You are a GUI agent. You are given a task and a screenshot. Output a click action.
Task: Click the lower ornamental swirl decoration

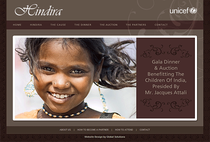pyautogui.click(x=166, y=105)
